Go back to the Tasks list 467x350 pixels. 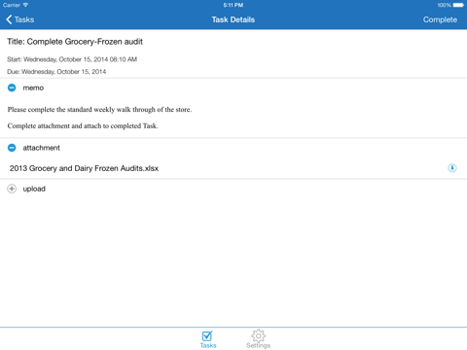(x=20, y=19)
